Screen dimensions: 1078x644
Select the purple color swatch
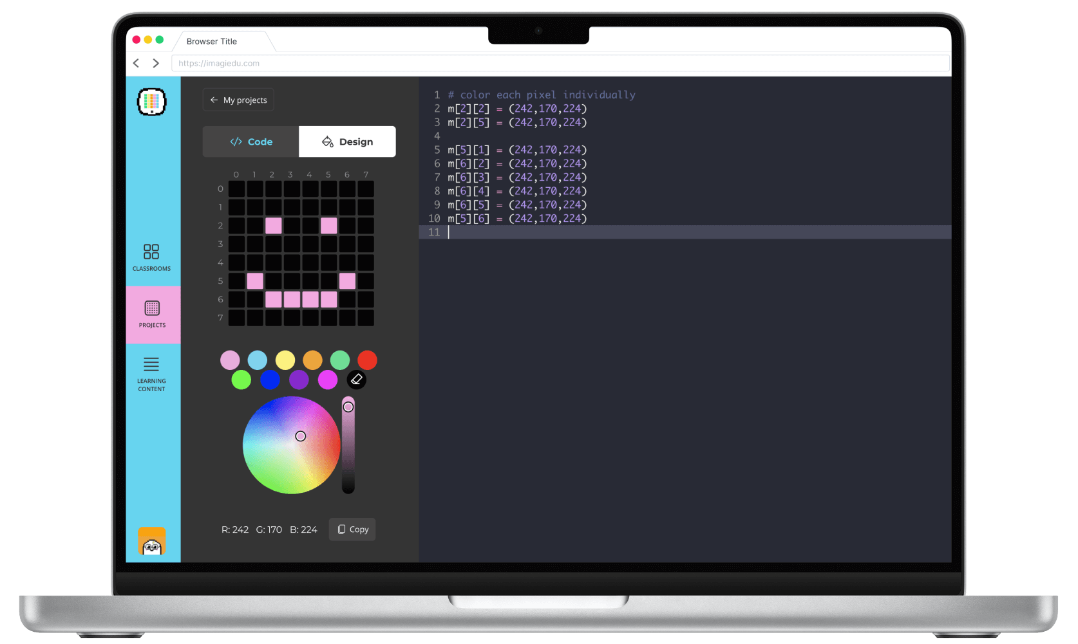[x=299, y=380]
